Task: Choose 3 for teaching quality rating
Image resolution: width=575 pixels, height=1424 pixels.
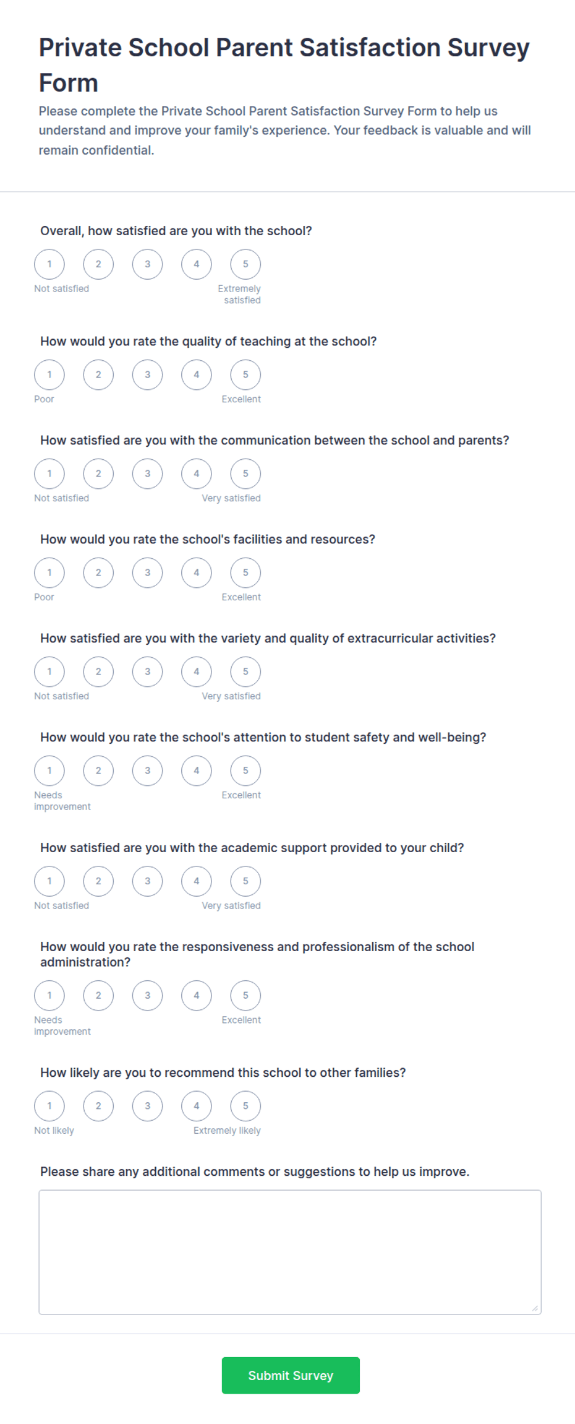Action: point(147,375)
